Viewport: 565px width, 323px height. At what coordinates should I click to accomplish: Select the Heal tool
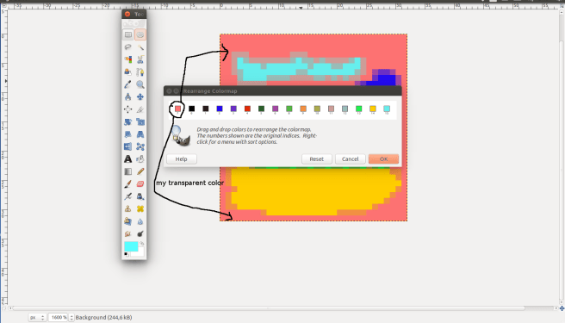pyautogui.click(x=140, y=208)
